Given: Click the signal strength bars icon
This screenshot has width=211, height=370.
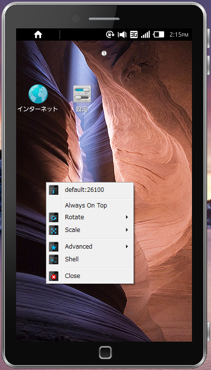Looking at the screenshot, I should click(145, 35).
